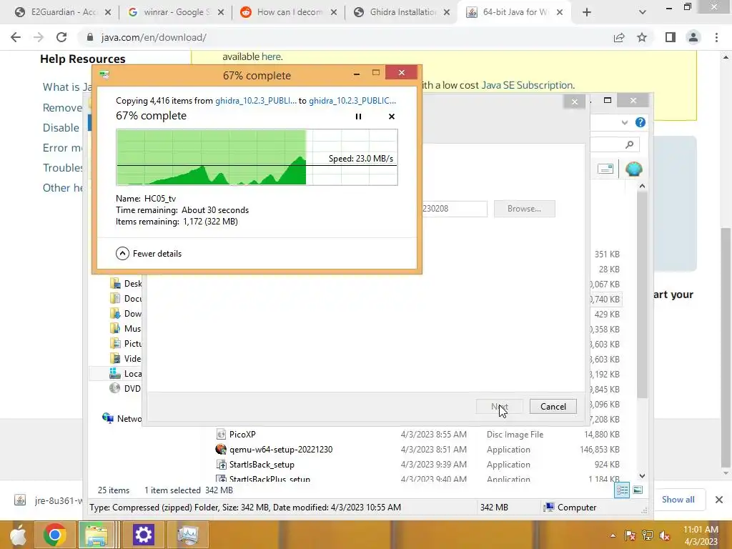
Task: Open the Disable help resource link
Action: [61, 127]
